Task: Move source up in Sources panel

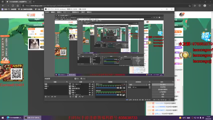Action: [x=80, y=97]
